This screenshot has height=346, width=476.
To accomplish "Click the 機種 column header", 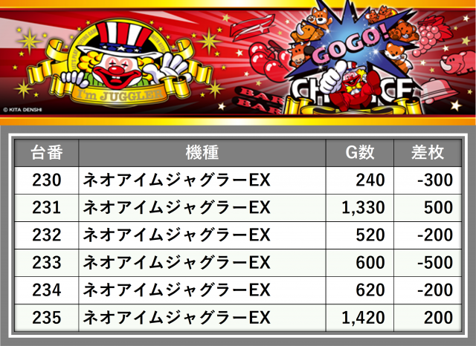I will tap(202, 153).
